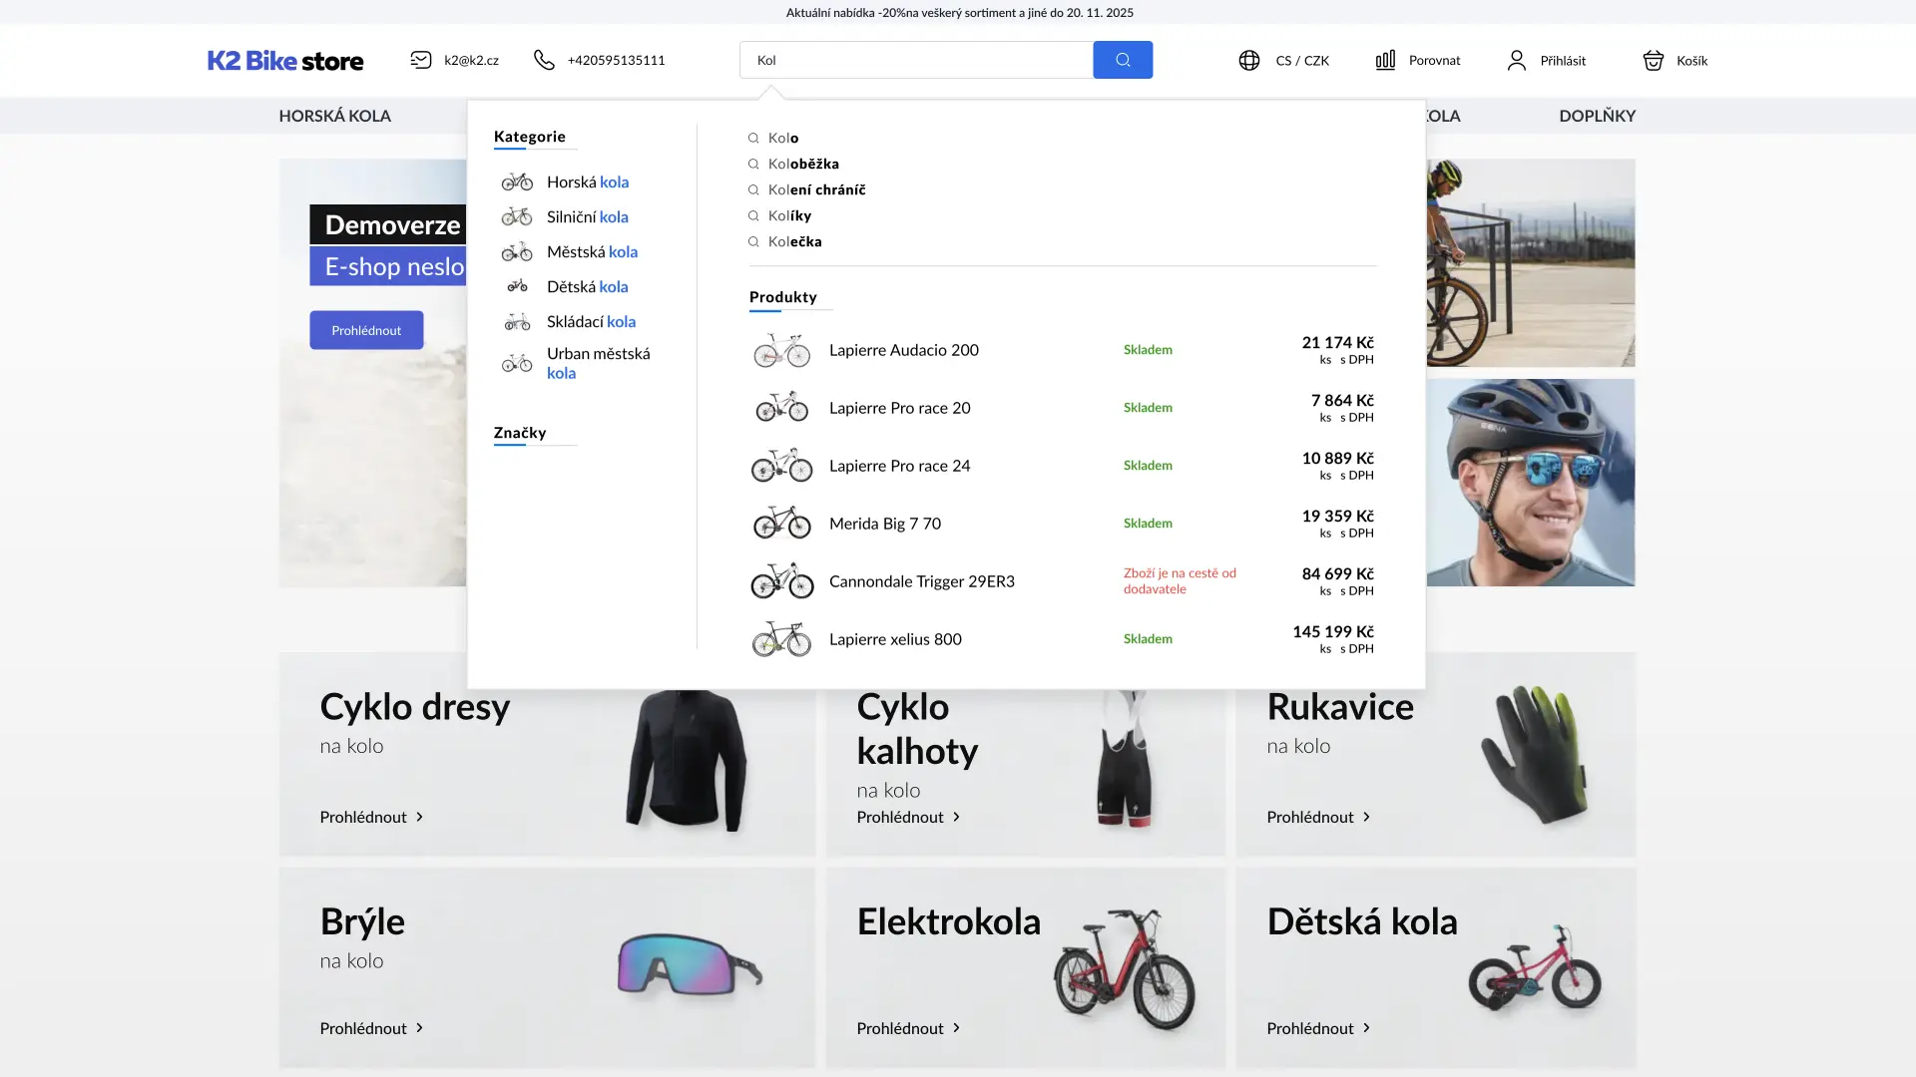
Task: Open the CS / CZK language selector
Action: pos(1301,60)
